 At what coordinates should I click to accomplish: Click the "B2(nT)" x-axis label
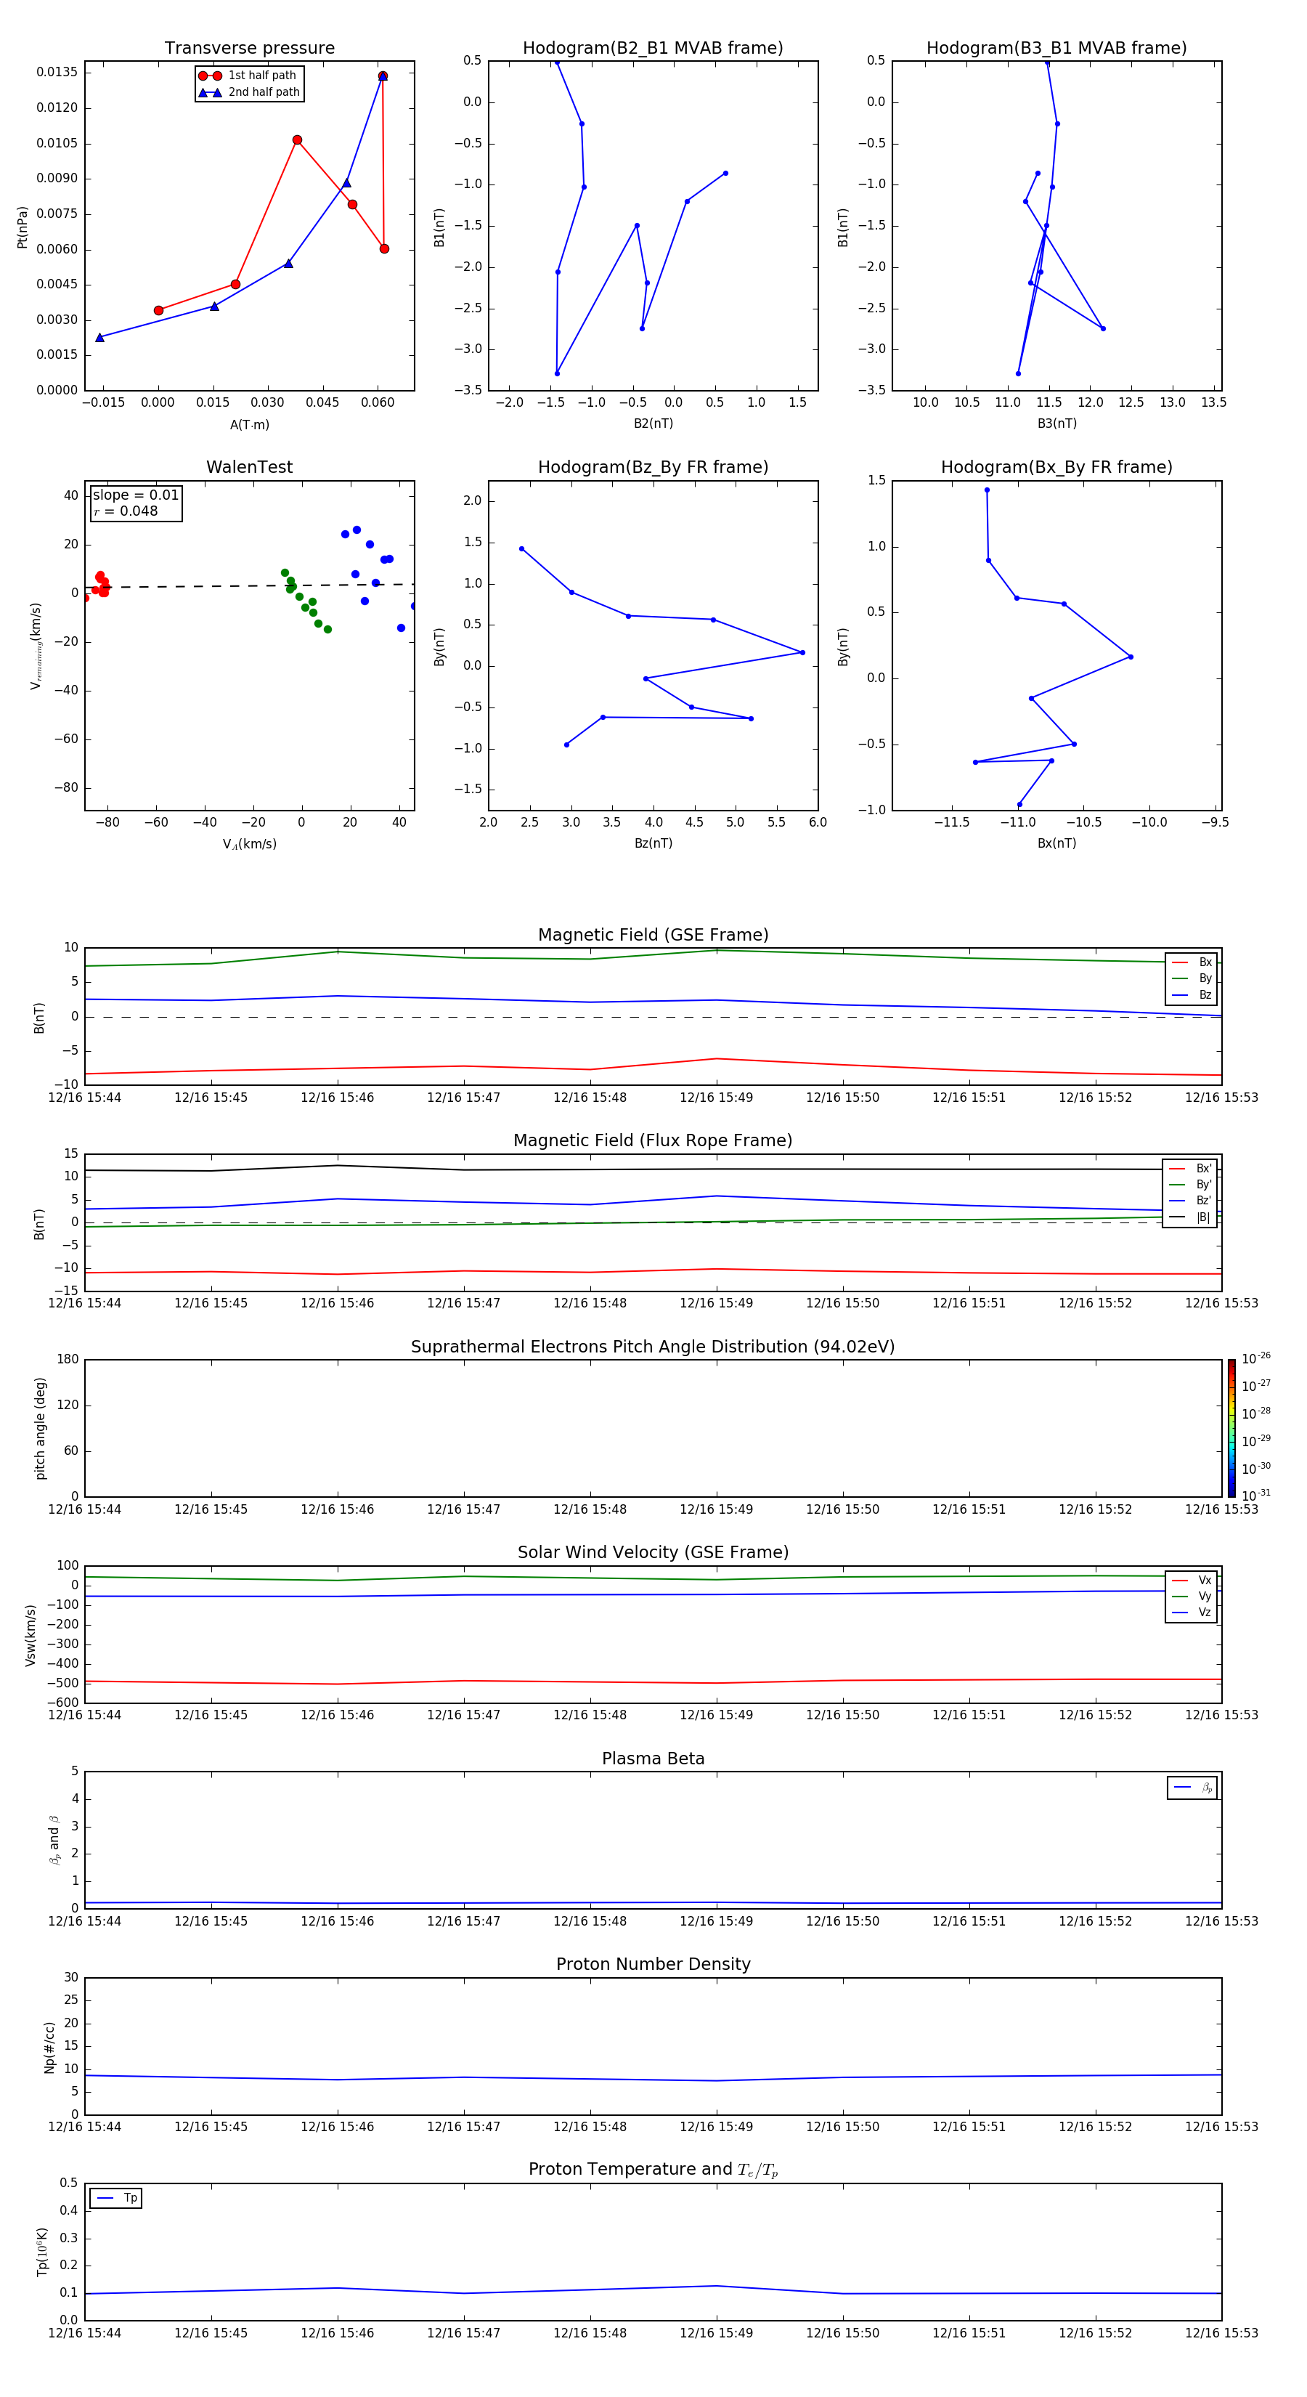pyautogui.click(x=653, y=424)
